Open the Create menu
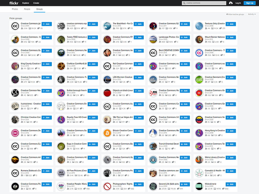 click(36, 3)
